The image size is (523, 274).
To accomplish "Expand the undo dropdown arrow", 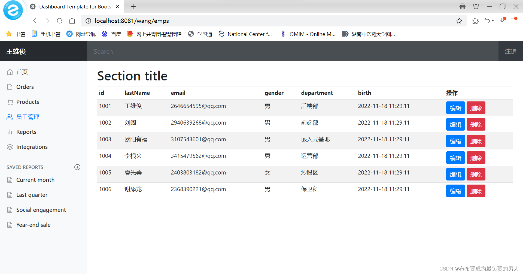I will click(493, 21).
